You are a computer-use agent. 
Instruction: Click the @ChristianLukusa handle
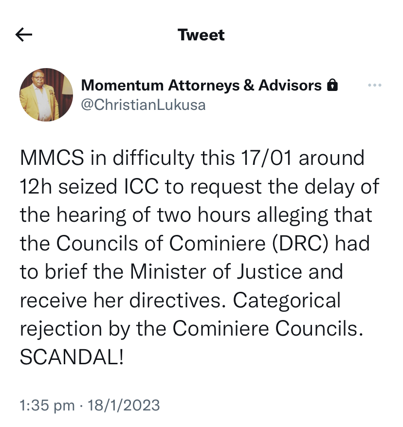143,105
